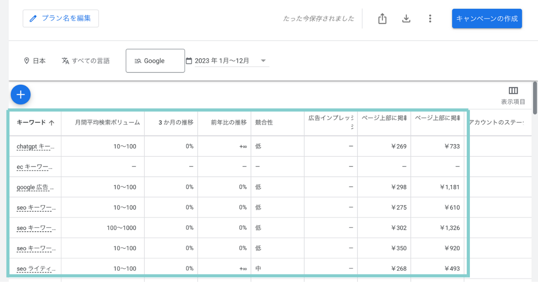Open the seo ライティ... keyword
Screen dimensions: 538x282
pos(36,269)
